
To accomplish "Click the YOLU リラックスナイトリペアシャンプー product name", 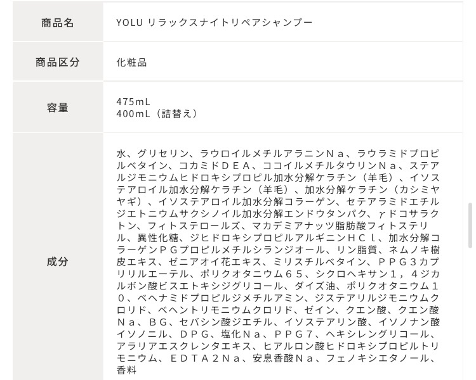I will tap(215, 23).
